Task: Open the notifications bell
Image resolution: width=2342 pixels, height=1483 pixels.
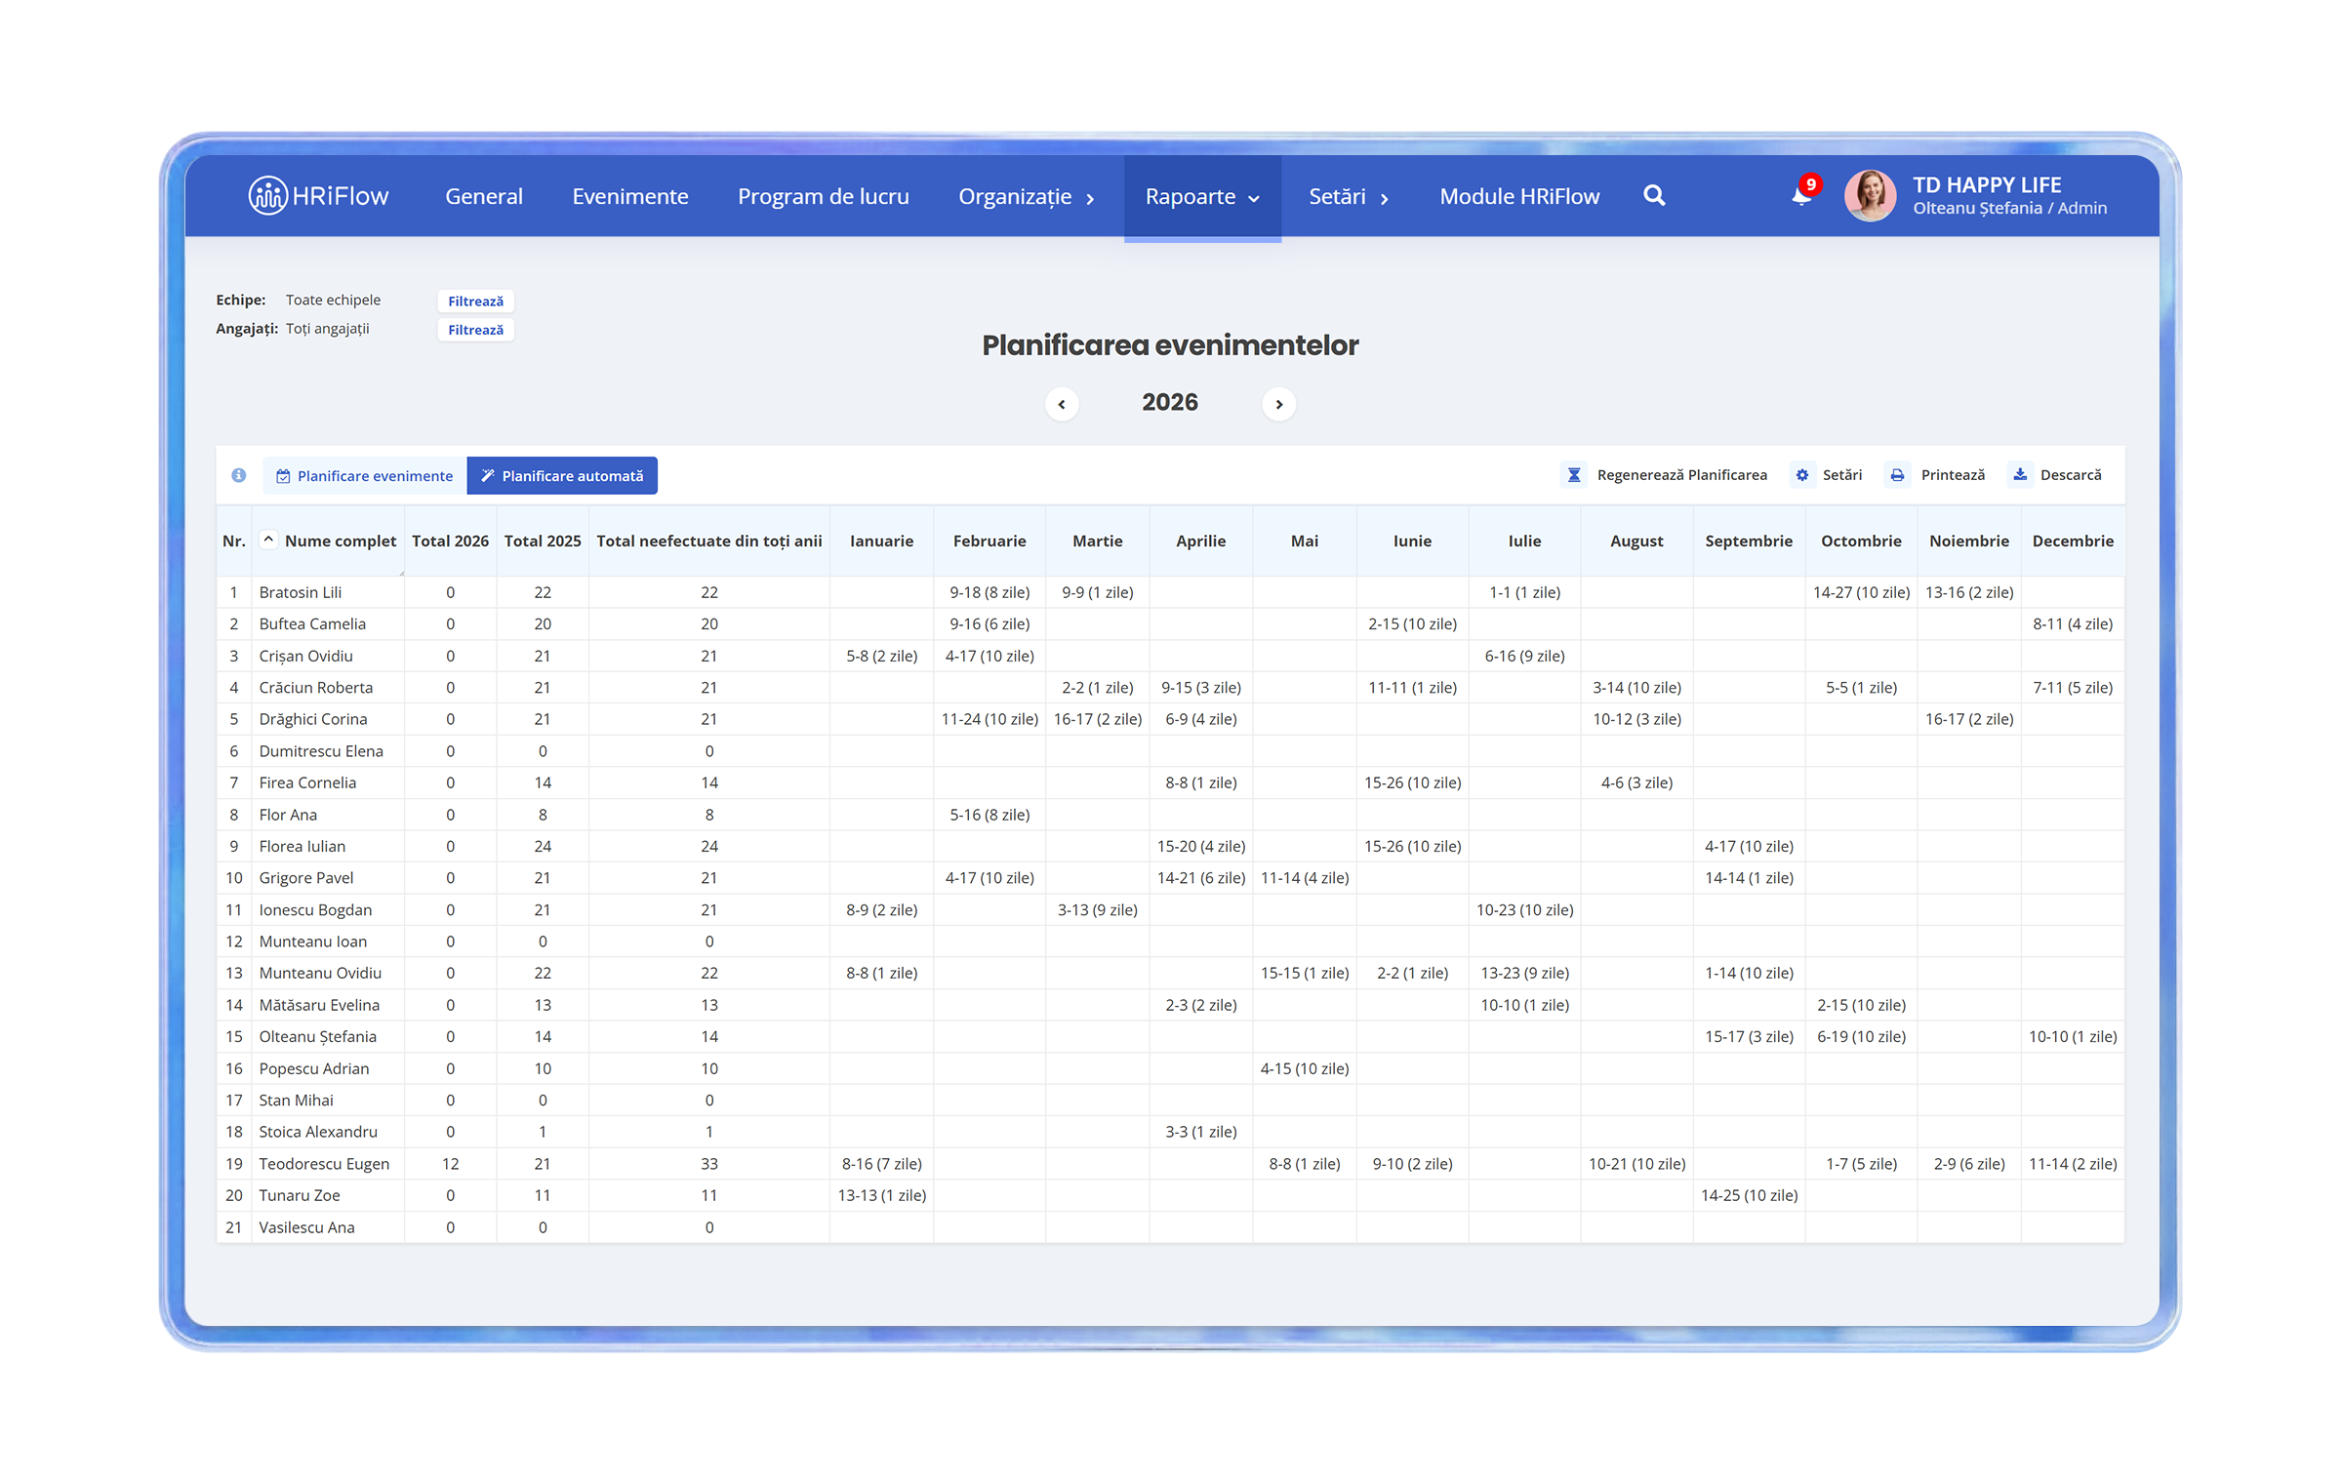Action: coord(1801,196)
